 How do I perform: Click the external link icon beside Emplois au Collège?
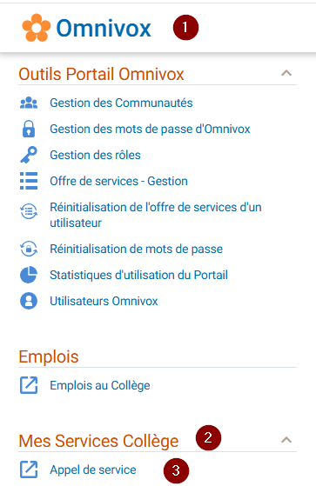click(29, 385)
